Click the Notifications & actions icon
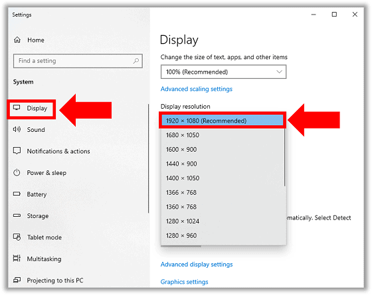Image resolution: width=372 pixels, height=295 pixels. point(17,151)
